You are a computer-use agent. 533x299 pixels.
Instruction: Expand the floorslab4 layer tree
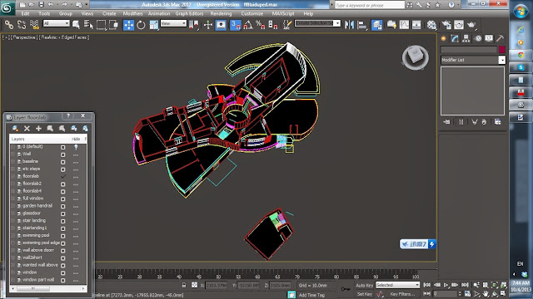13,191
